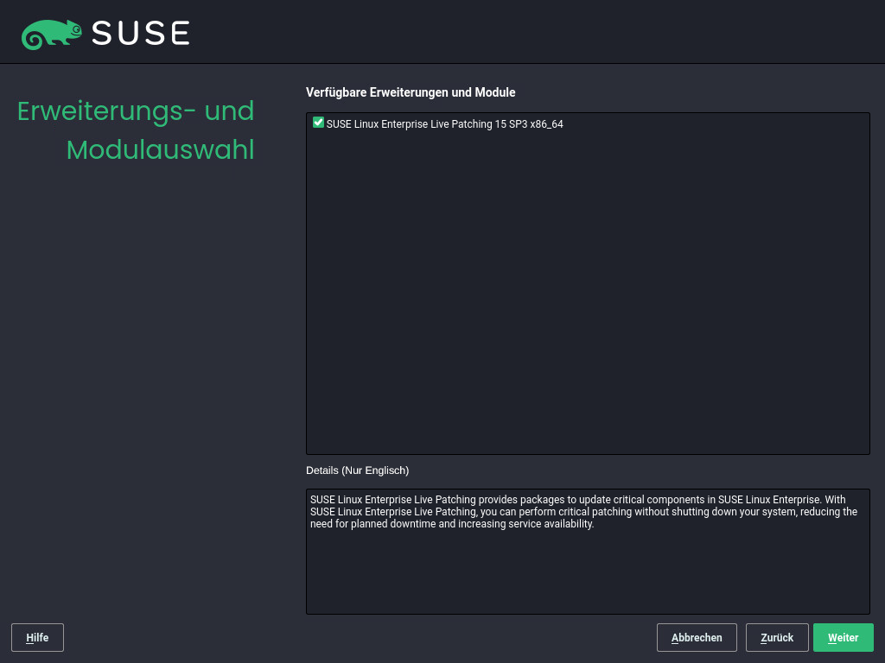
Task: Click the SUSE wordmark in the header
Action: 141,33
